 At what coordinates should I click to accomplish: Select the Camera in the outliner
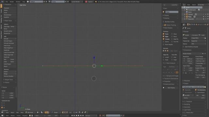tap(190, 14)
